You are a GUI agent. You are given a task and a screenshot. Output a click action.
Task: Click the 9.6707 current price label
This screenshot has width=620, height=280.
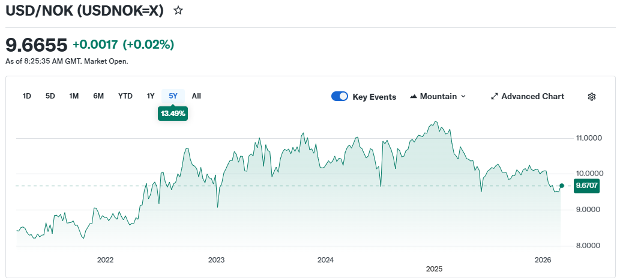click(587, 186)
